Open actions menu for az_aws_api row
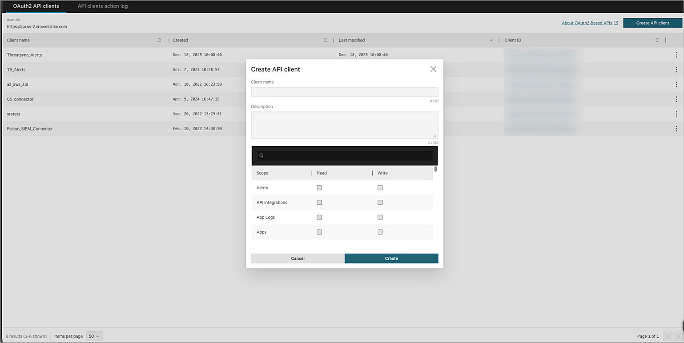The width and height of the screenshot is (684, 343). 676,84
